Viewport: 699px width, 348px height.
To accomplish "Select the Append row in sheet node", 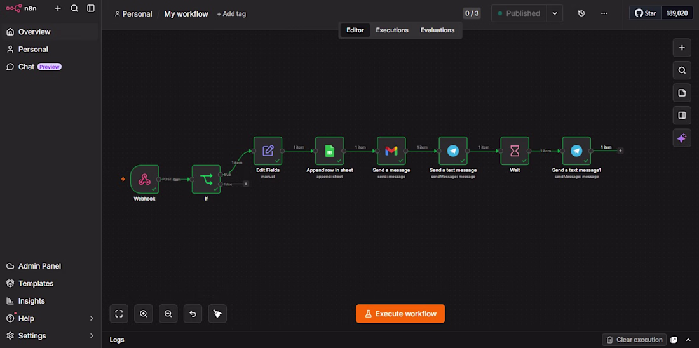I will coord(329,151).
